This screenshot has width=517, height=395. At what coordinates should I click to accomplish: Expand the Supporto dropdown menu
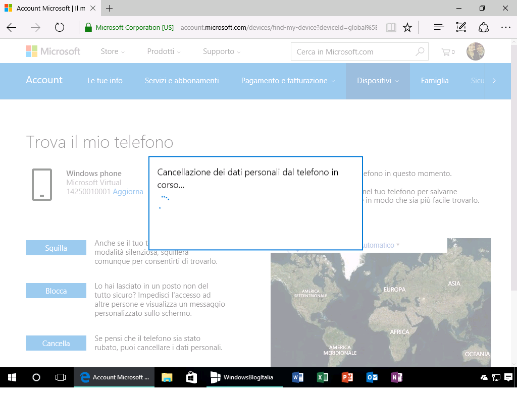(222, 52)
